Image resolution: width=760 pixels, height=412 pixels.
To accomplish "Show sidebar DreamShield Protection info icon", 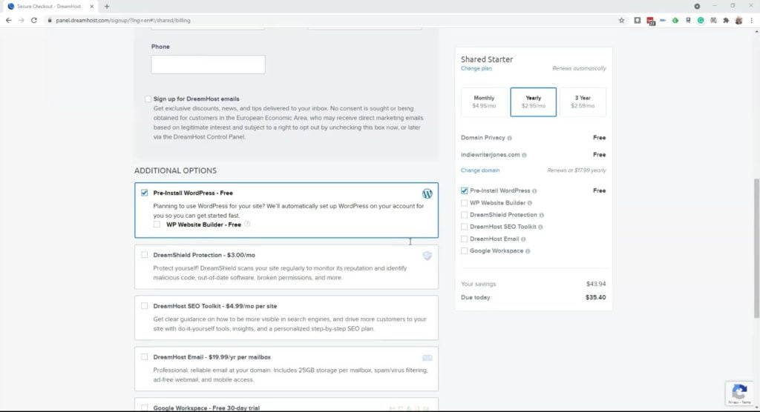I will (x=541, y=215).
